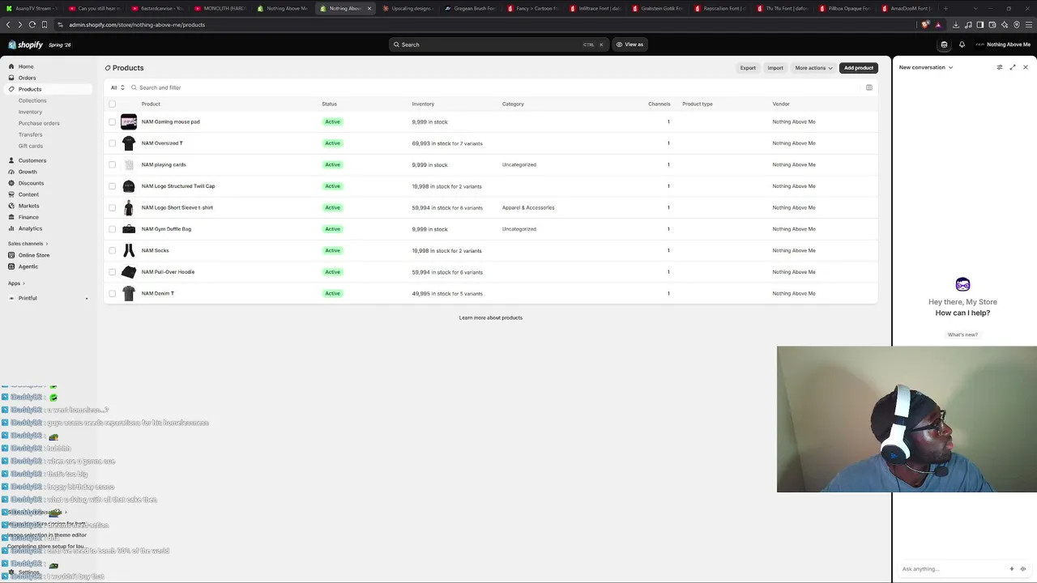This screenshot has width=1037, height=583.
Task: Click the Customers person icon
Action: coord(11,160)
